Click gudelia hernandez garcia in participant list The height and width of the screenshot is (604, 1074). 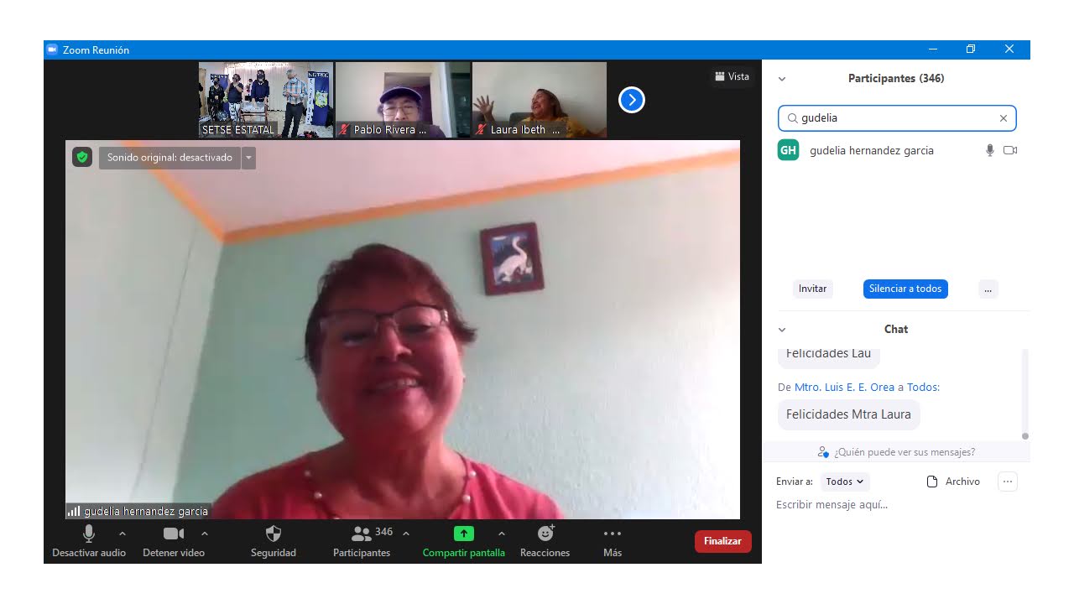point(871,151)
